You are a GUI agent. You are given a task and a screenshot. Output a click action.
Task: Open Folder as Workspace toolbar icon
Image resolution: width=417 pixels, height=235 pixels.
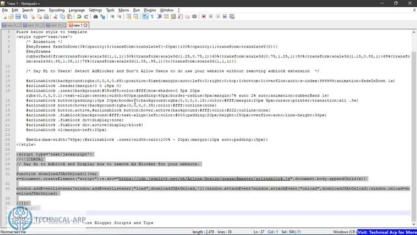188,16
